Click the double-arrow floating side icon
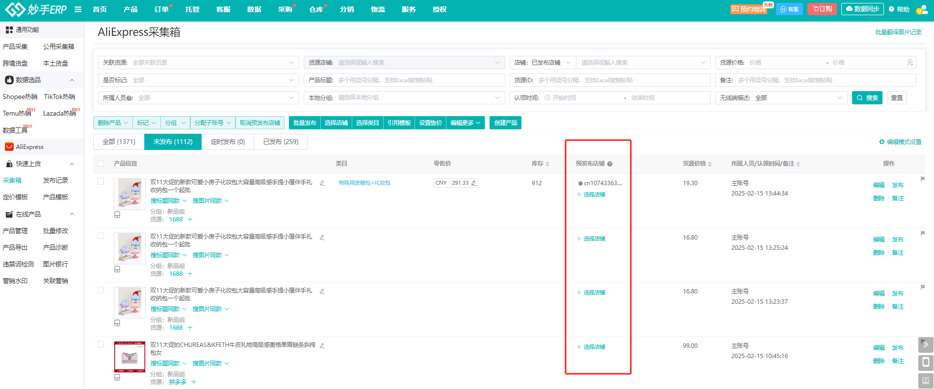Viewport: 934px width, 389px height. click(x=925, y=344)
